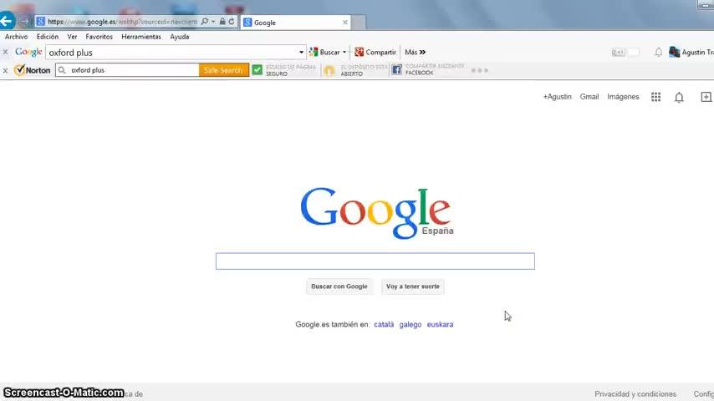This screenshot has height=401, width=714.
Task: Click the browser back arrow button
Action: tap(7, 21)
